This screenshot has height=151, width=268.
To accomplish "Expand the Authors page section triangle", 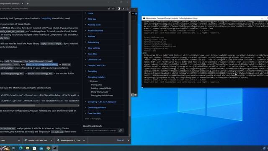I will [85, 36].
